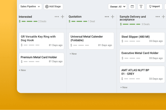Open the Owner: All dropdown
The width and height of the screenshot is (166, 110).
(117, 7)
